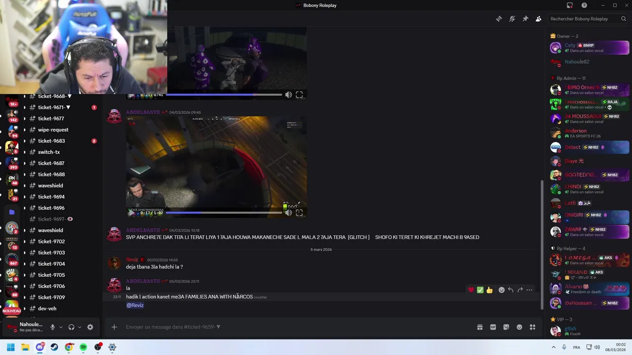Seek on the upper video progress bar
The image size is (632, 355).
point(225,95)
